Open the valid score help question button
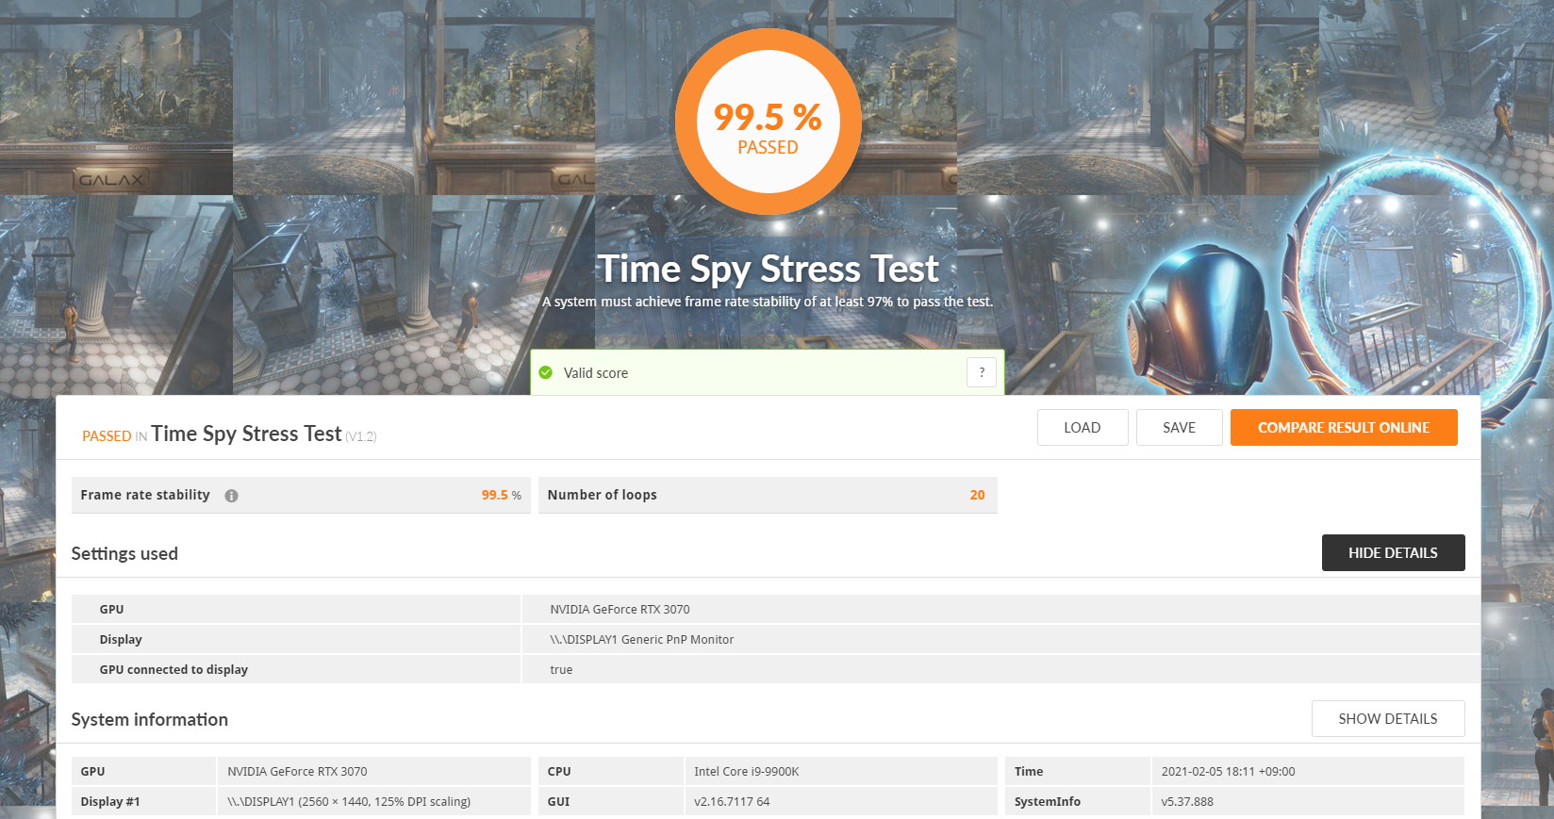 (982, 372)
